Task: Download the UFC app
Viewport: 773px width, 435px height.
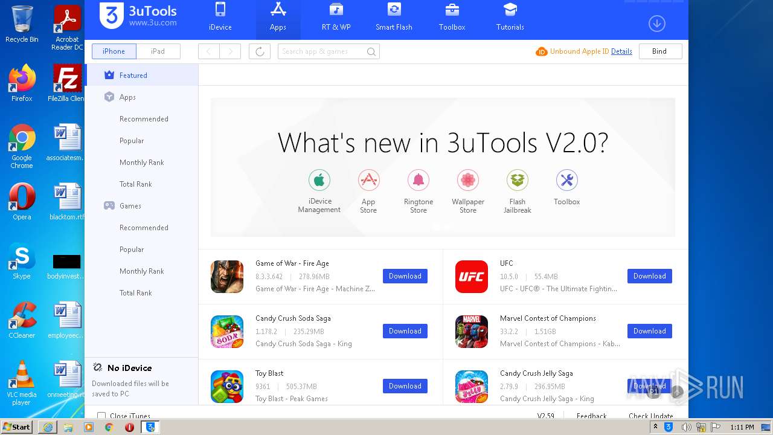Action: [650, 276]
